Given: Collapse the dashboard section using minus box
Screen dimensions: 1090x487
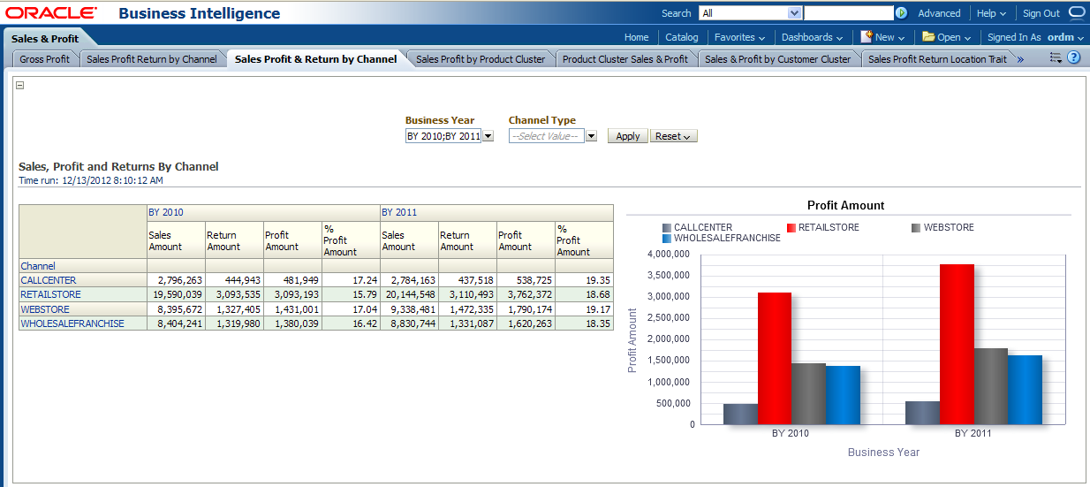Looking at the screenshot, I should pyautogui.click(x=20, y=86).
